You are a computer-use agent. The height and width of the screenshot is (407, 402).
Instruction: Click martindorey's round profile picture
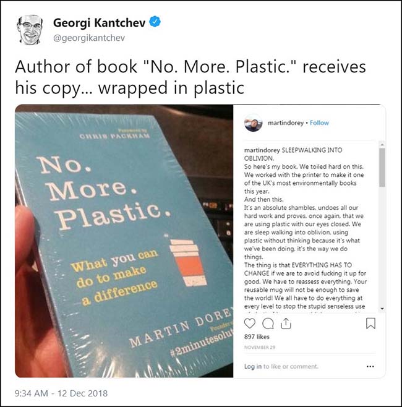[x=253, y=122]
